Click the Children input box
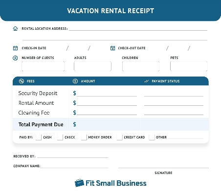This screenshot has height=195, width=221. click(141, 66)
